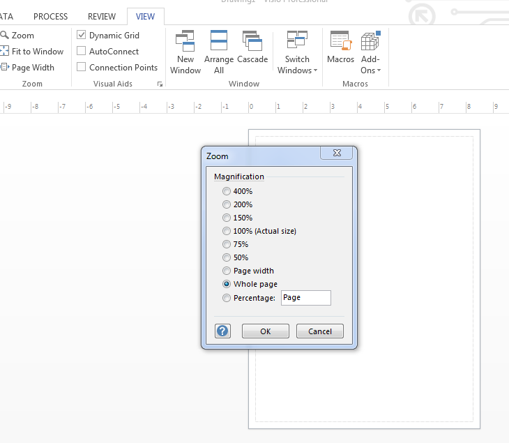This screenshot has height=443, width=509.
Task: Click the Cascade windows icon
Action: (x=252, y=41)
